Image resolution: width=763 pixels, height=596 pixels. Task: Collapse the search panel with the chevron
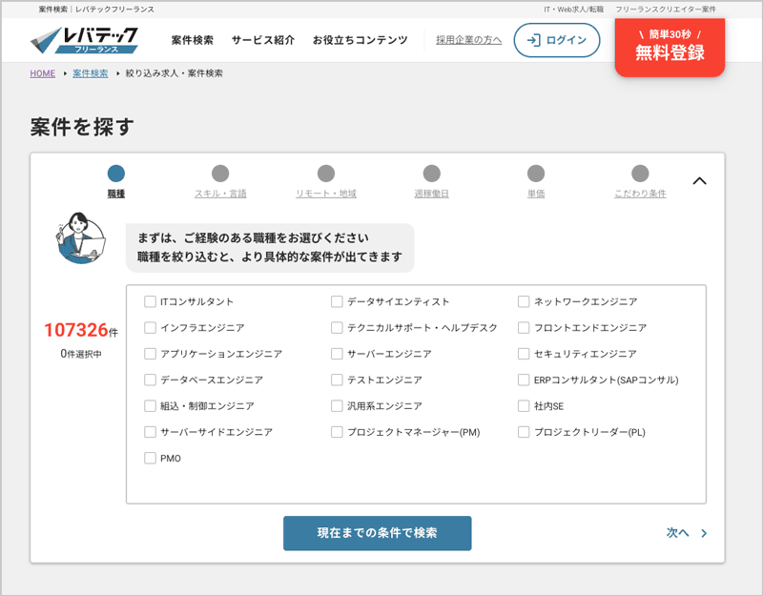(x=700, y=180)
